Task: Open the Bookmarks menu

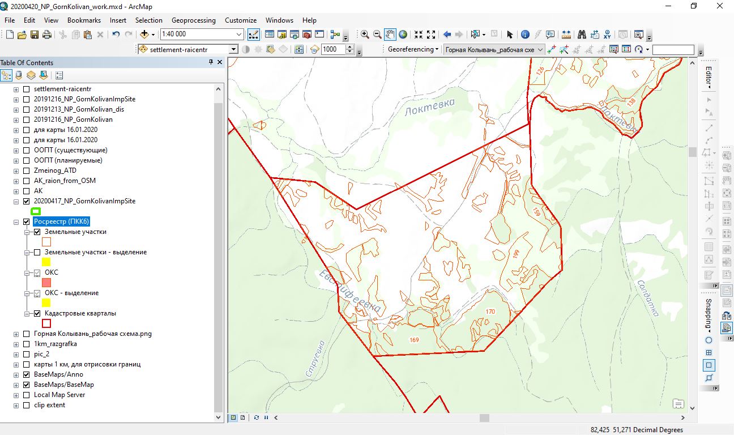Action: point(84,20)
